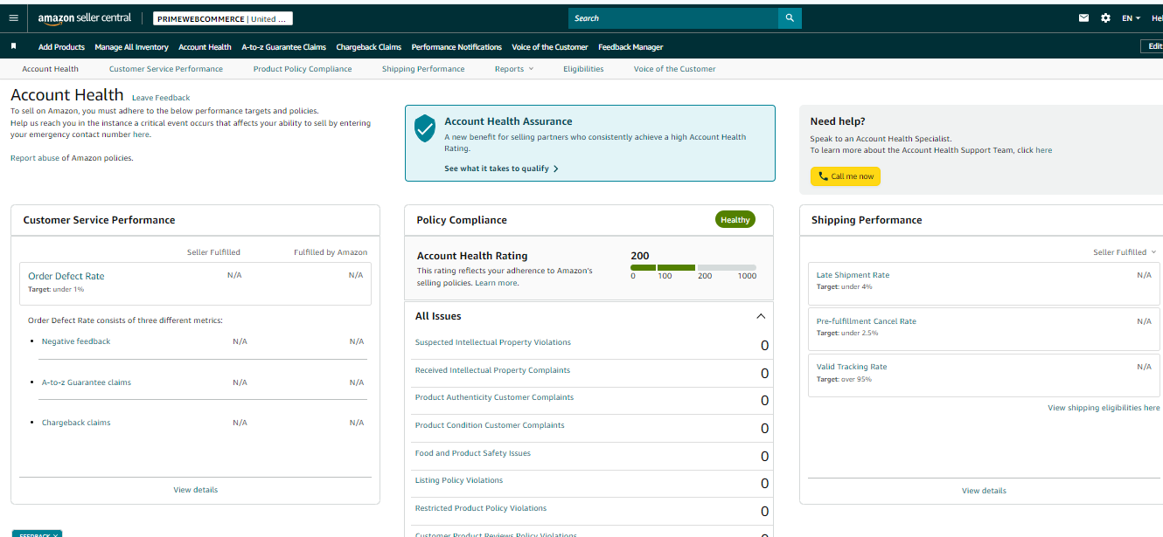Viewport: 1163px width, 537px height.
Task: Click View details under Shipping Performance
Action: click(x=984, y=491)
